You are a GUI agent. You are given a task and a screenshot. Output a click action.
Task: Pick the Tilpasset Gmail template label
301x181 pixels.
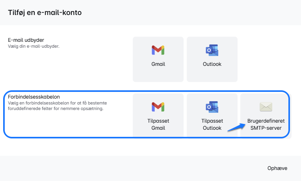[x=158, y=124]
